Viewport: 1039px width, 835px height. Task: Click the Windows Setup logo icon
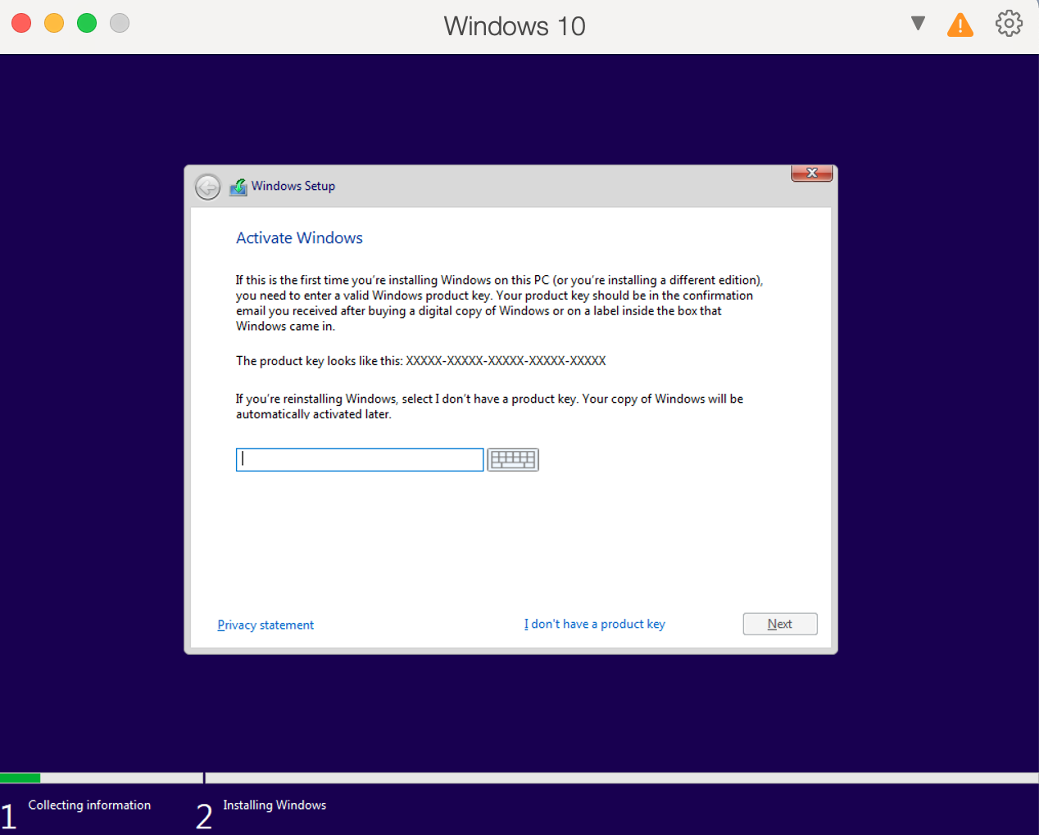(x=238, y=187)
